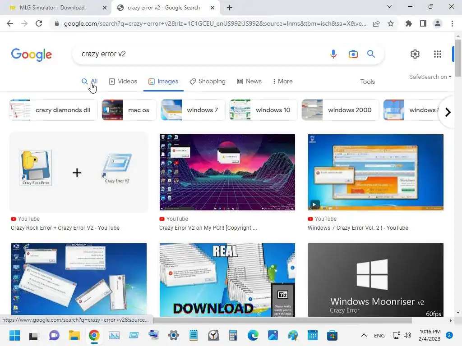Image resolution: width=462 pixels, height=346 pixels.
Task: Open REAL DOWNLOAD error image thumbnail
Action: point(227,280)
